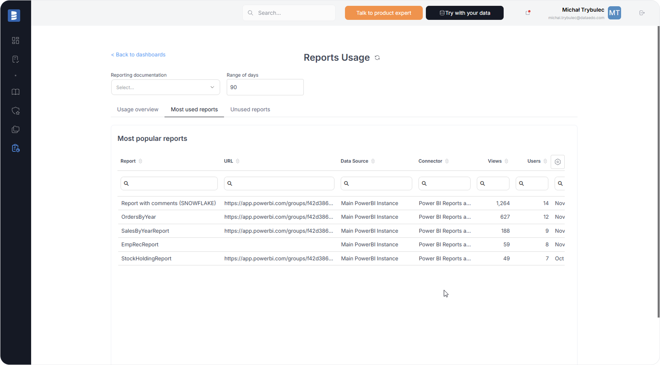Click the Dataedo logo icon

click(14, 16)
